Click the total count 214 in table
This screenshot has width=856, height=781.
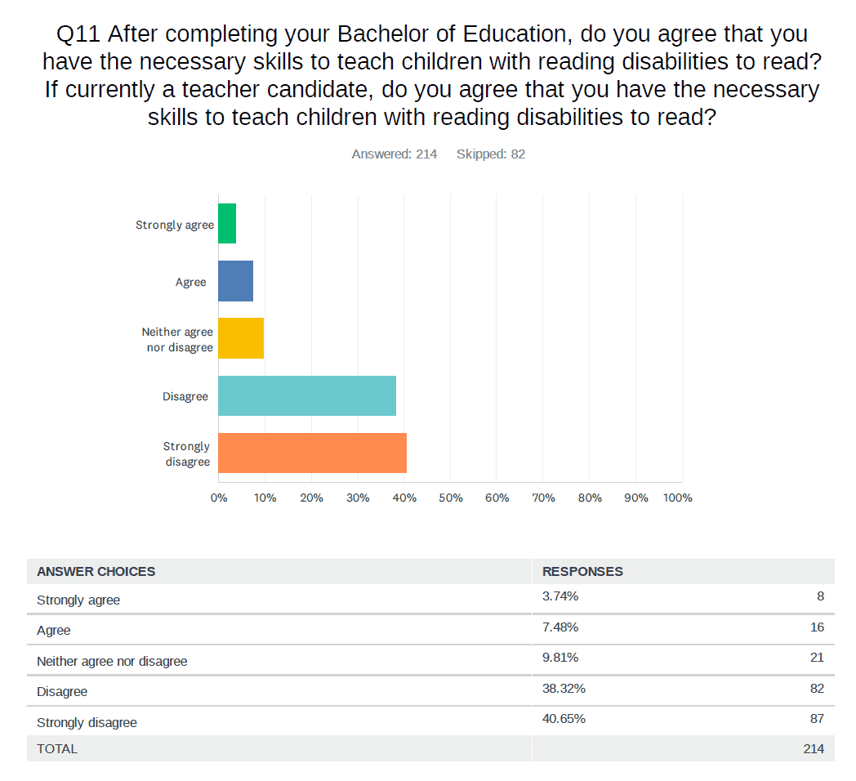coord(814,748)
